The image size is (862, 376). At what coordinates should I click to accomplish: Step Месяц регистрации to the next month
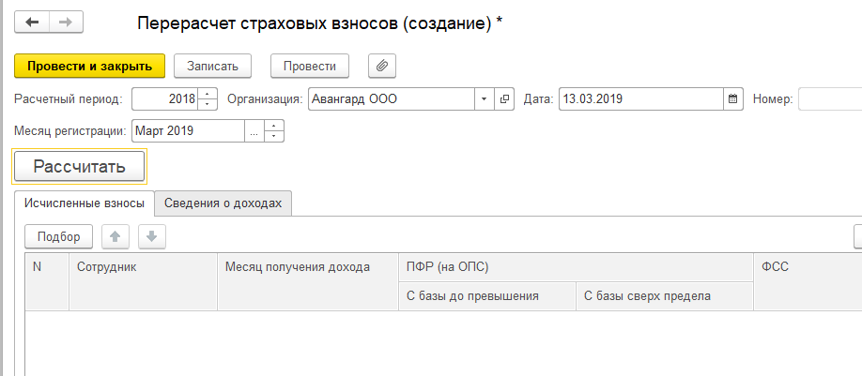pyautogui.click(x=274, y=126)
